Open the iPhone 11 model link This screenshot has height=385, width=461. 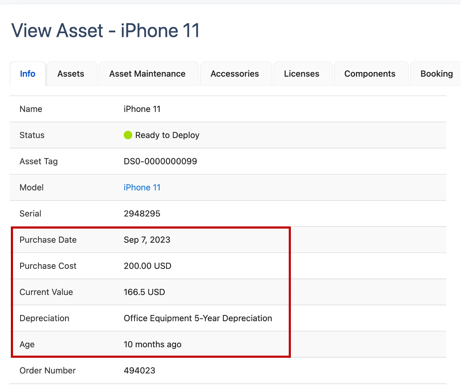(142, 187)
